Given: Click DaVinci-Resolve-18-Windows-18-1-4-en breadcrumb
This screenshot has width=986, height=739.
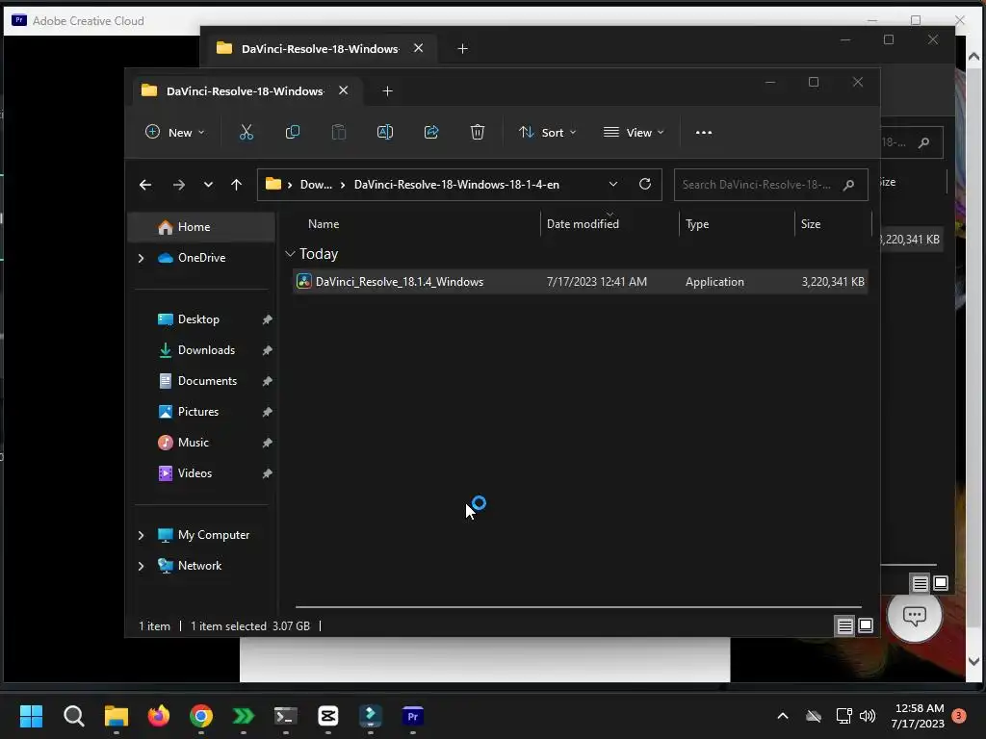Looking at the screenshot, I should tap(456, 185).
